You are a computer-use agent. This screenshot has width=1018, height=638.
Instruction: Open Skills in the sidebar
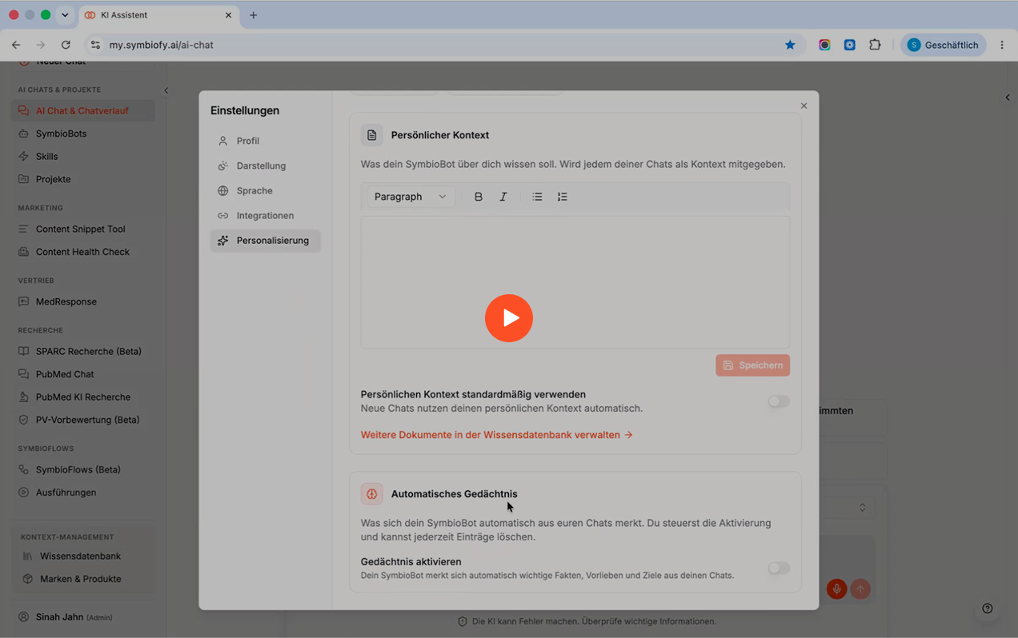(83, 156)
